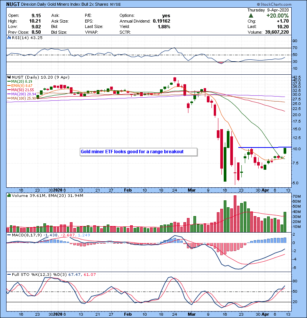Viewport: 307px width, 318px height.
Task: Select the NUGT ticker symbol in the header
Action: pyautogui.click(x=13, y=4)
